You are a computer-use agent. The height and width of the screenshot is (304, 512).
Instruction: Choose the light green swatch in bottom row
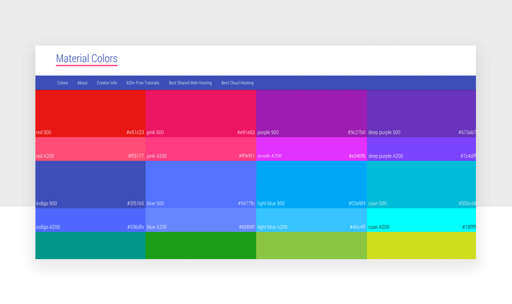pos(312,246)
